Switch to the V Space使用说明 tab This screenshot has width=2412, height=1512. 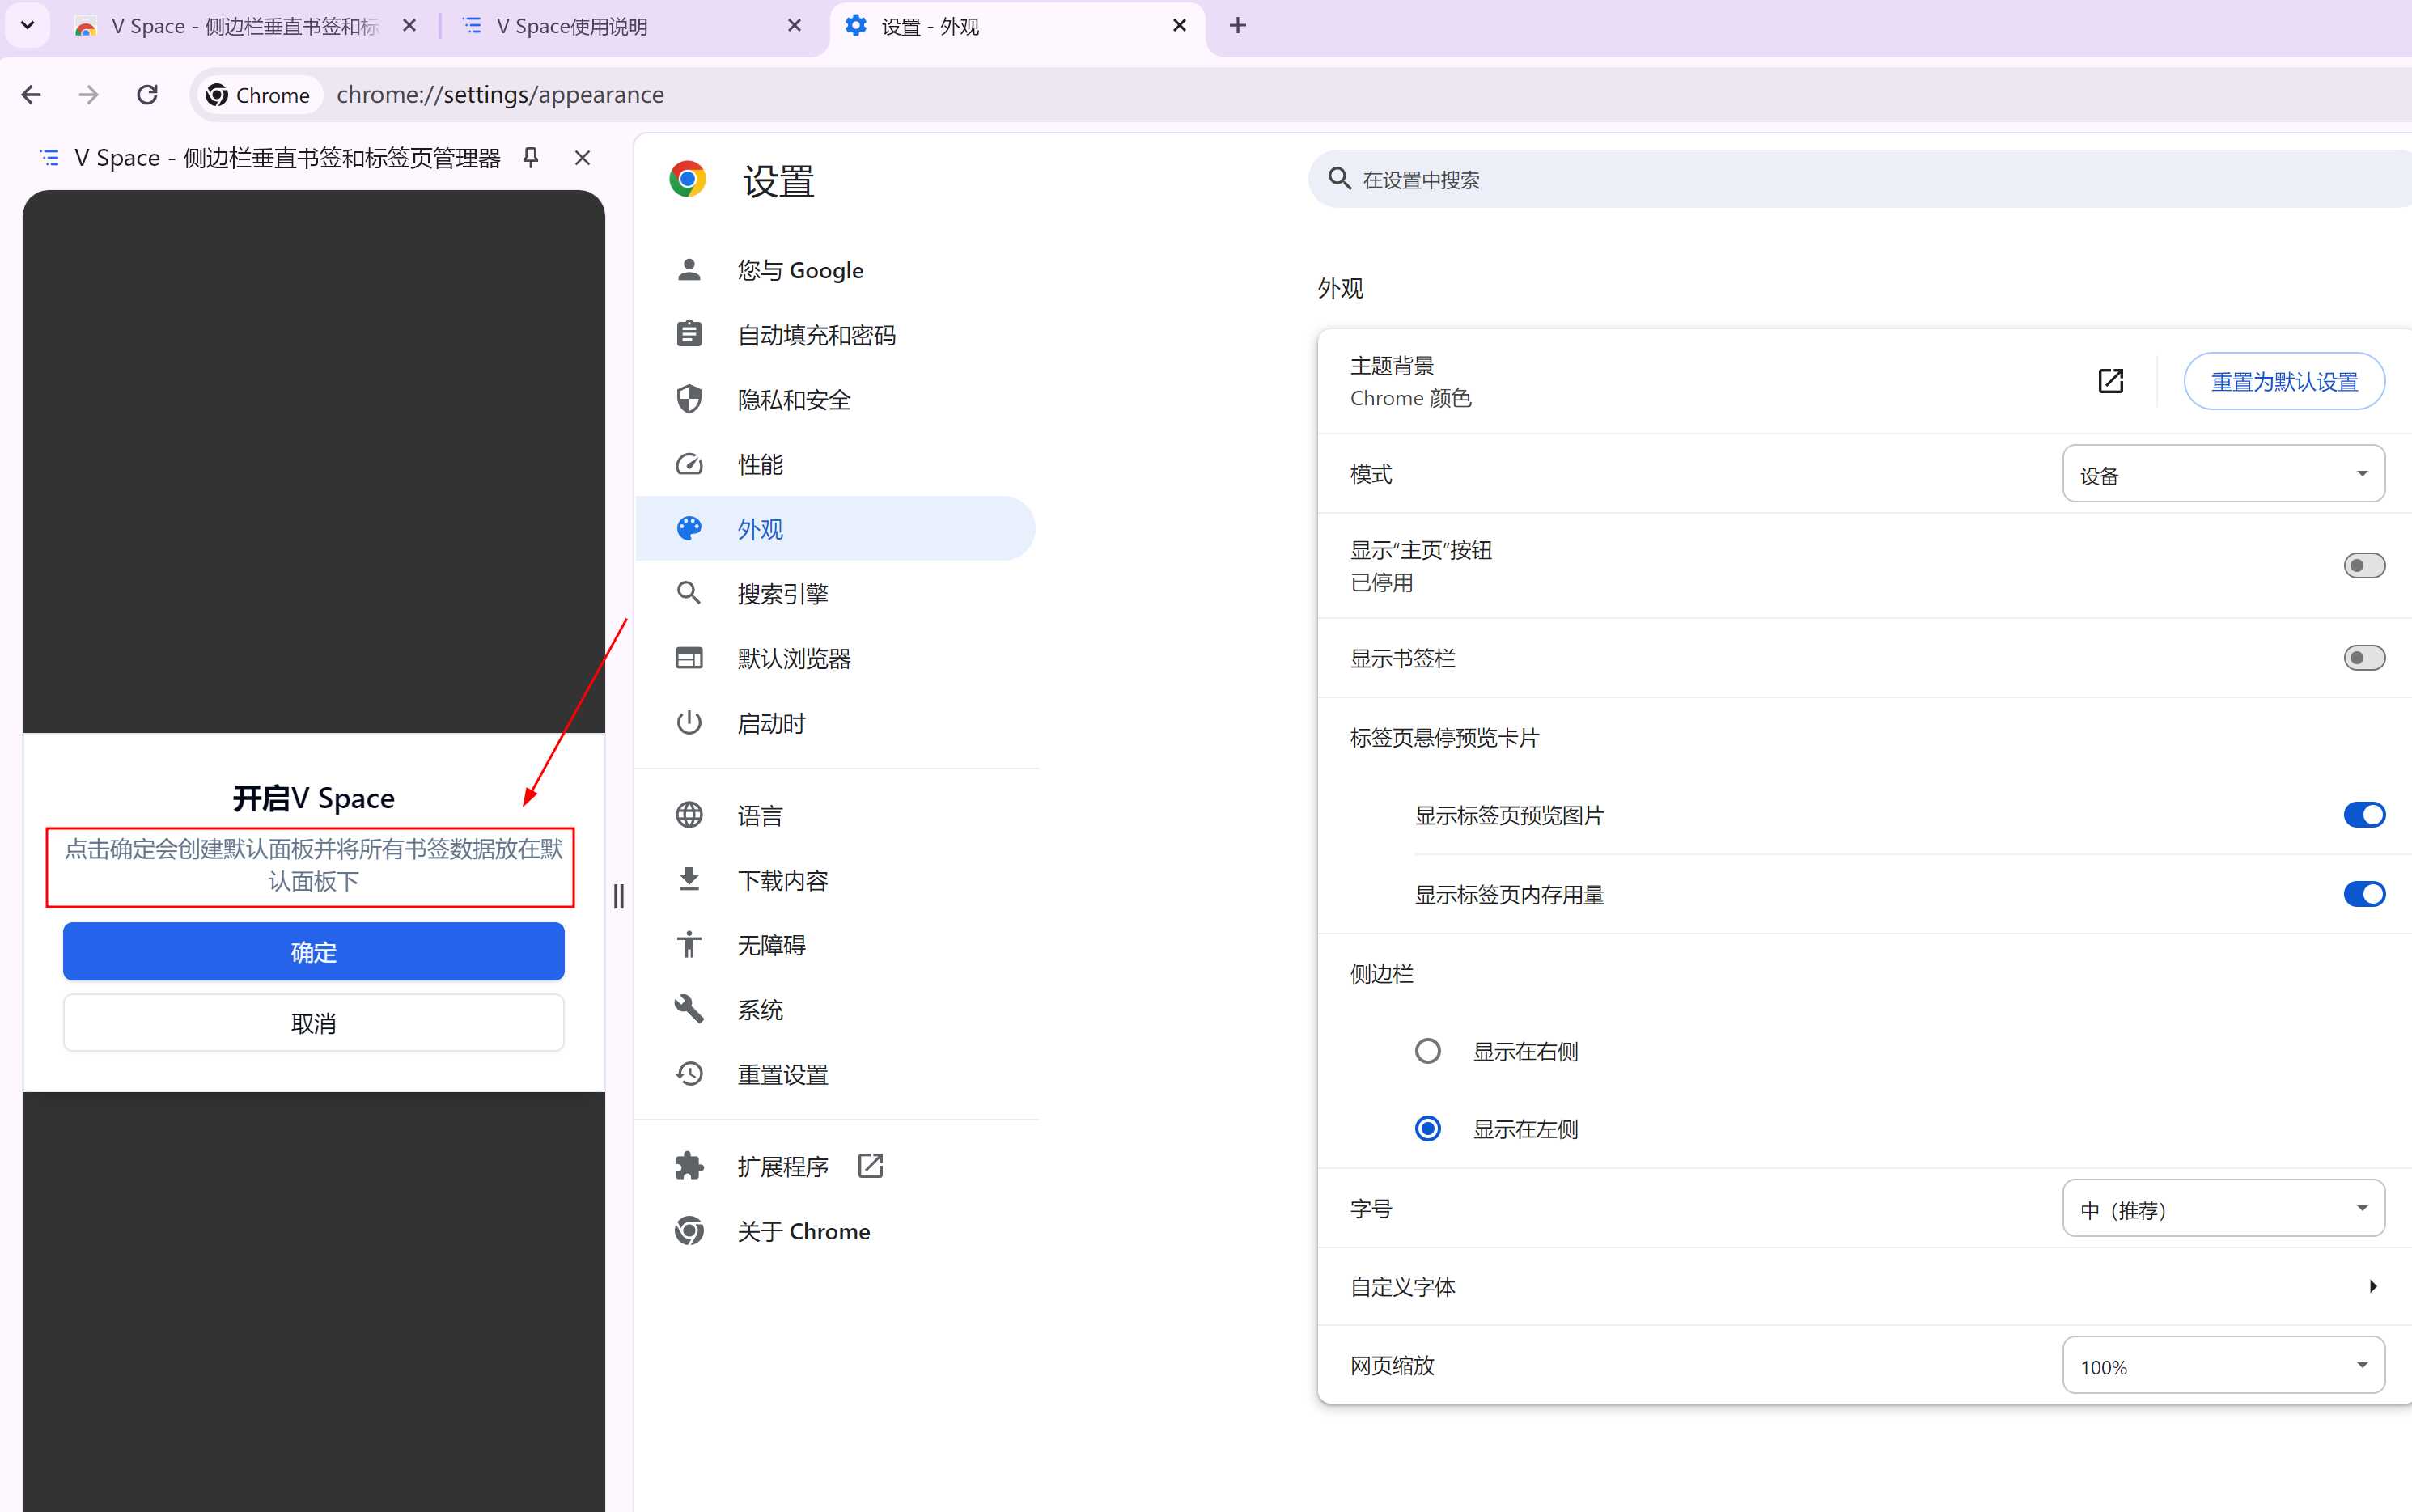click(x=571, y=26)
